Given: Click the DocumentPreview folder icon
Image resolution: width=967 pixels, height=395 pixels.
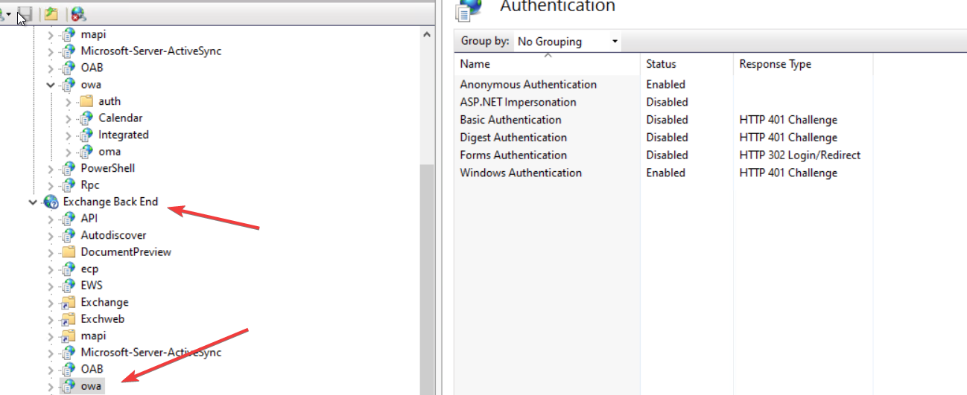Looking at the screenshot, I should tap(69, 251).
